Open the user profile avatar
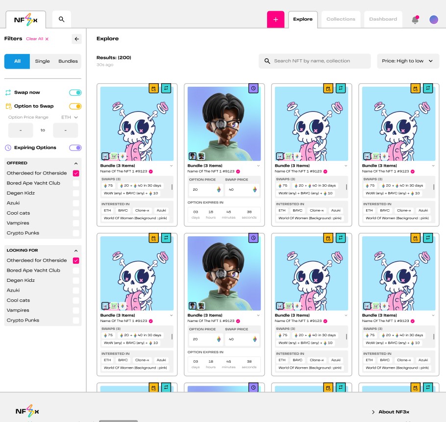This screenshot has height=422, width=446. (434, 20)
